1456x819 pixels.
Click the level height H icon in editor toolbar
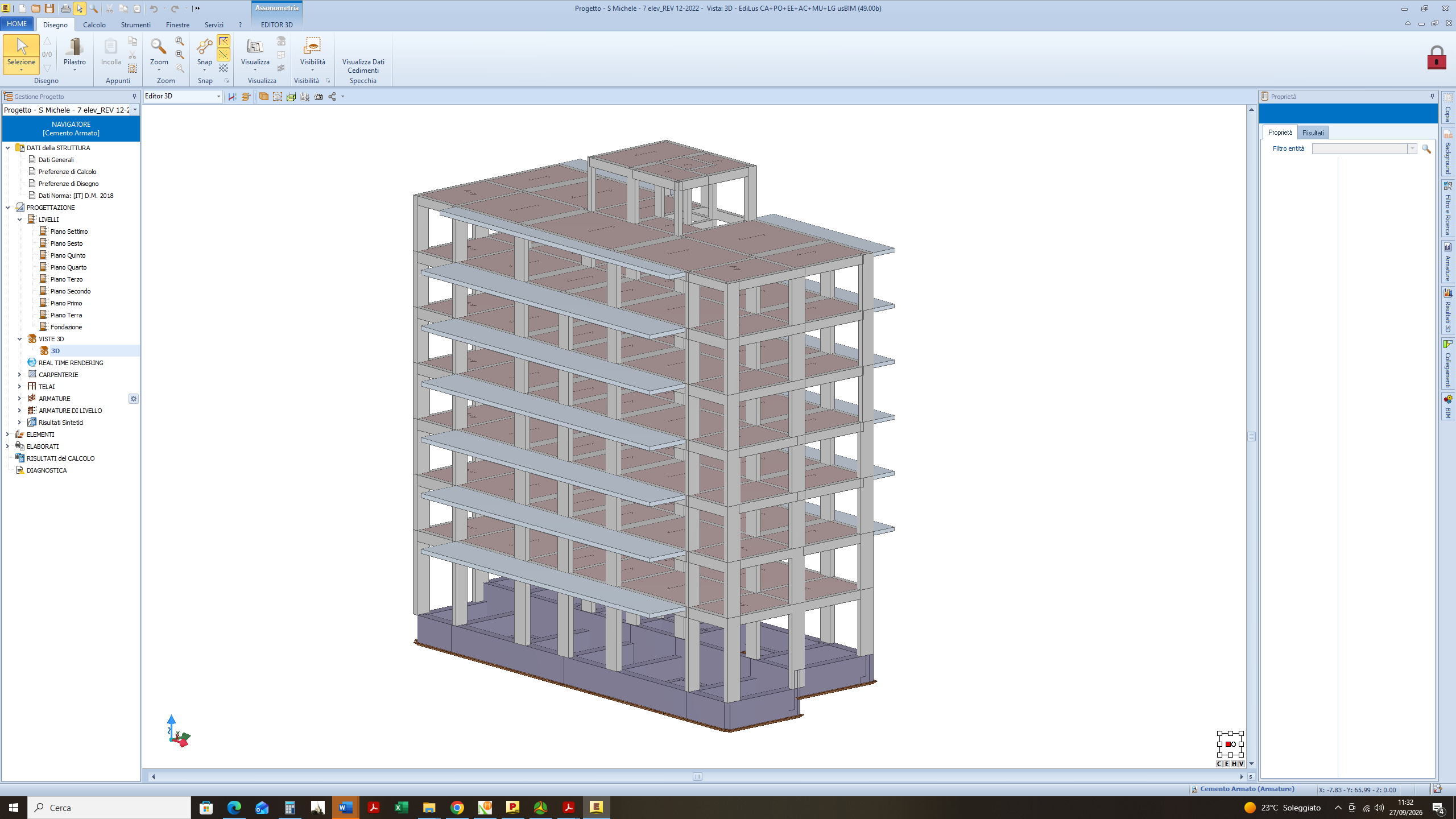coord(232,97)
